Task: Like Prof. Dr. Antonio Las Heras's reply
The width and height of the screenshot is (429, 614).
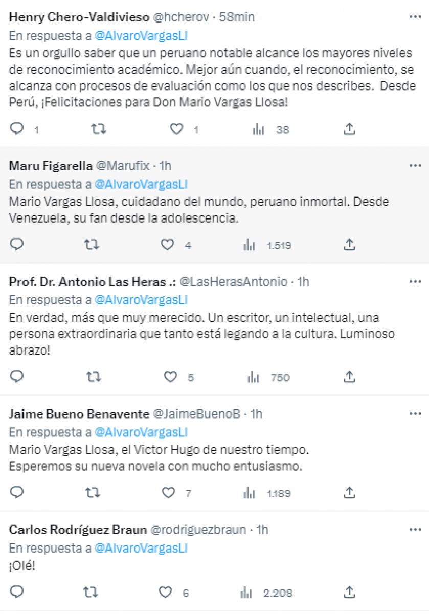Action: click(170, 378)
